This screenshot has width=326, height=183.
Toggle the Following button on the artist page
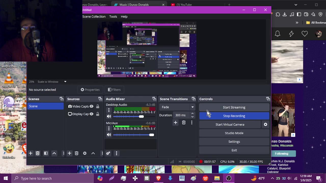pos(281,154)
